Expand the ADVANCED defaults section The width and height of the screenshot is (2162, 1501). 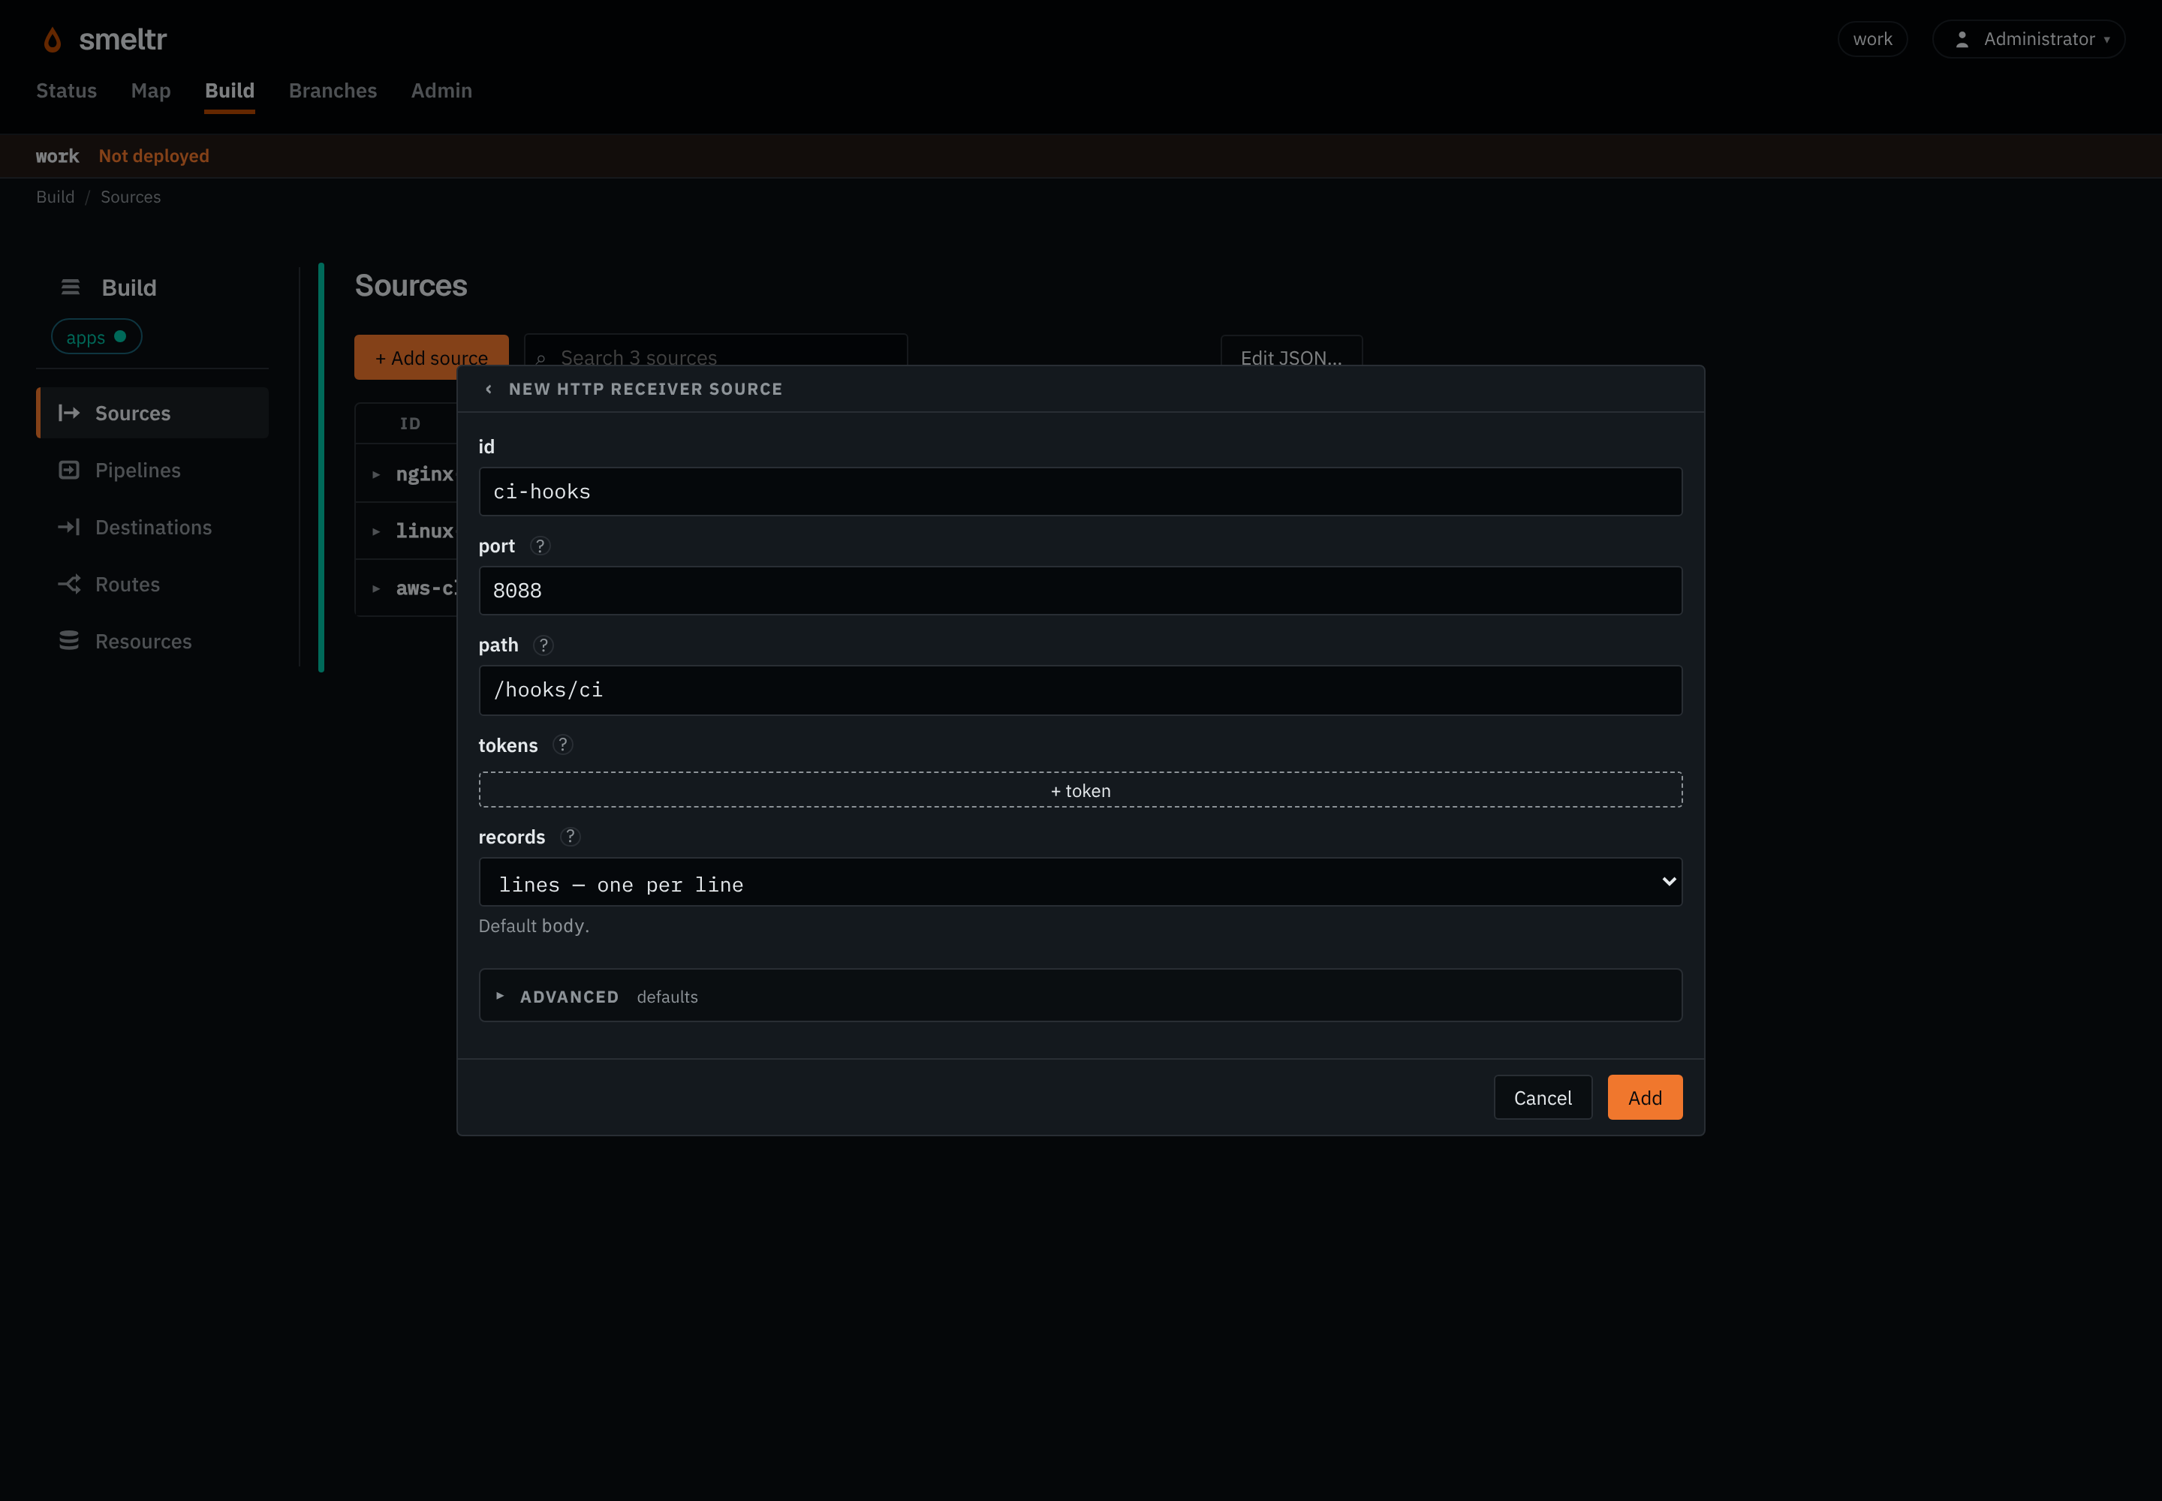pos(1080,996)
